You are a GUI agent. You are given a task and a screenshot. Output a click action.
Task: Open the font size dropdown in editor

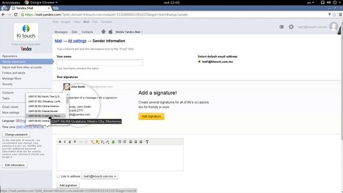tap(102, 142)
